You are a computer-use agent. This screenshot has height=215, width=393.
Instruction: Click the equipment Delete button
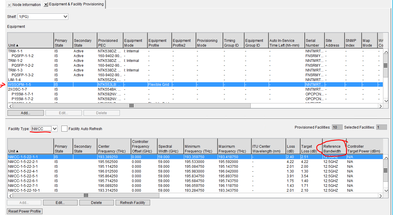click(102, 113)
